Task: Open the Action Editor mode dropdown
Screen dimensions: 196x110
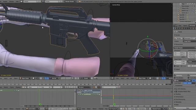Action: 33,109
